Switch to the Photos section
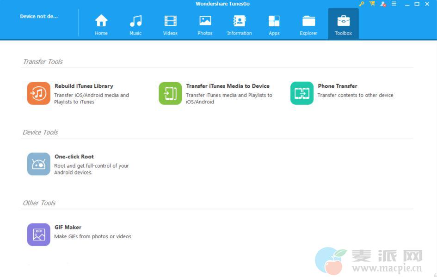Viewport: 437px width, 277px height. [x=205, y=21]
